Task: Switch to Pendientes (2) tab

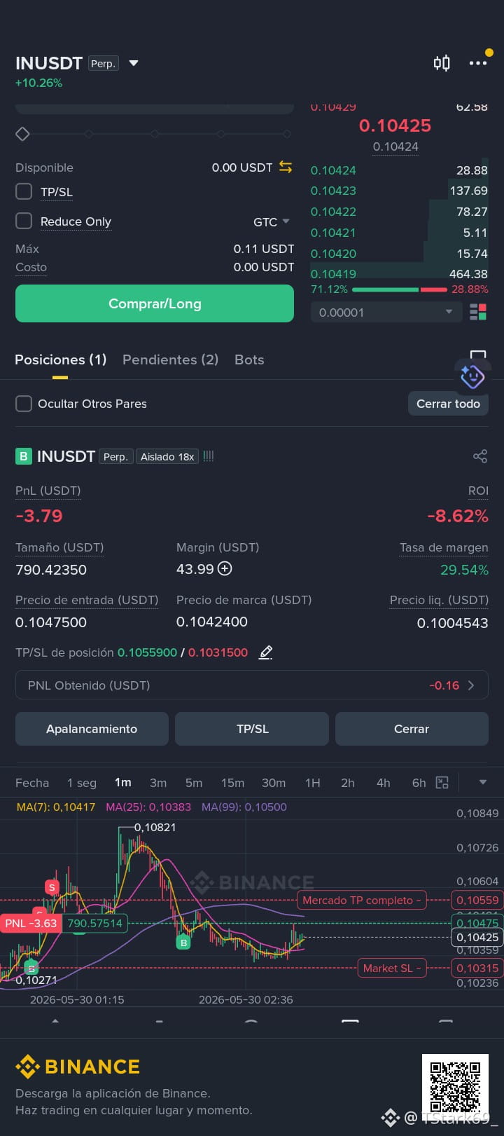Action: [x=170, y=360]
